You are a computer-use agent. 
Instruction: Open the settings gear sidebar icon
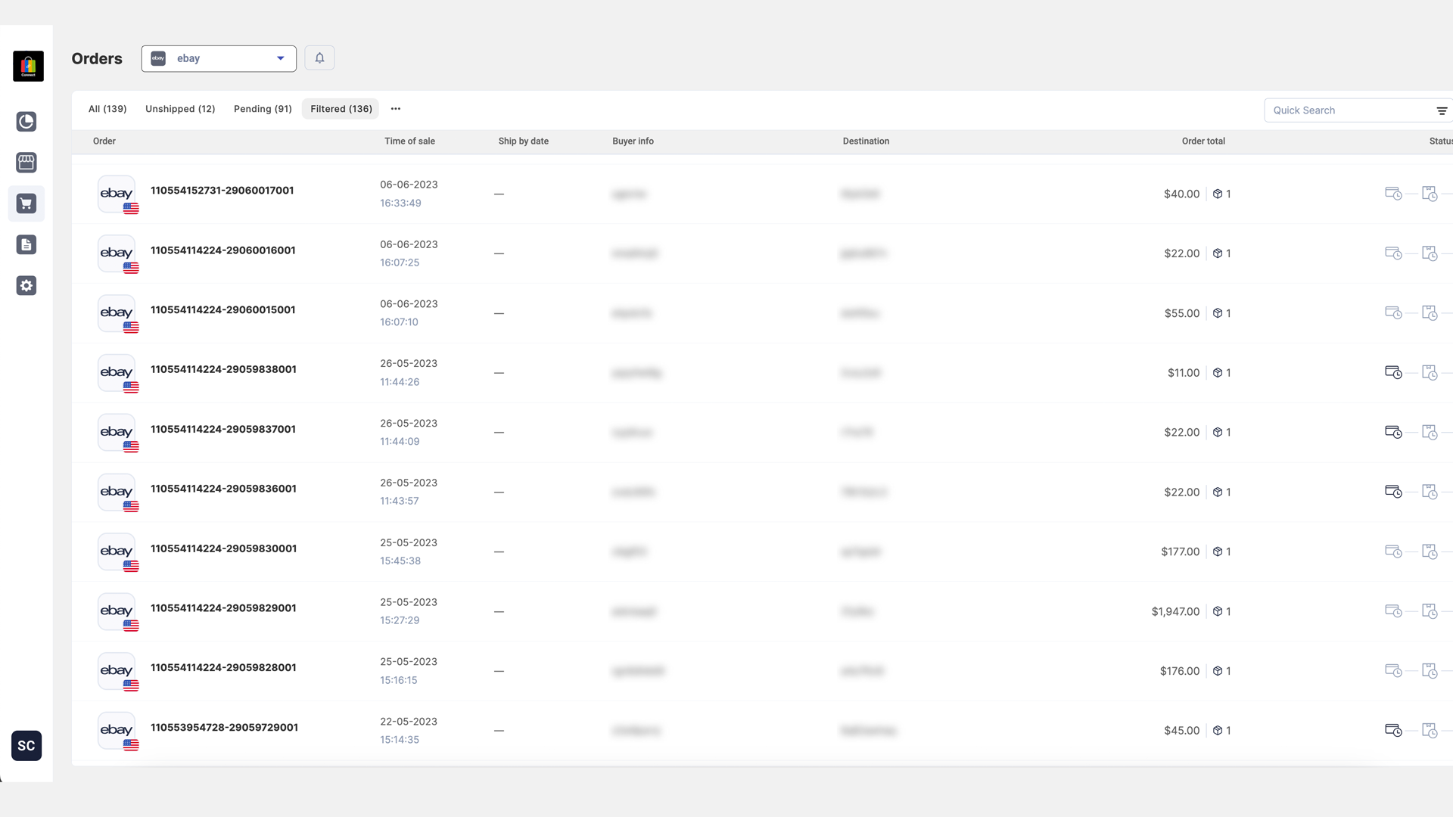coord(26,286)
